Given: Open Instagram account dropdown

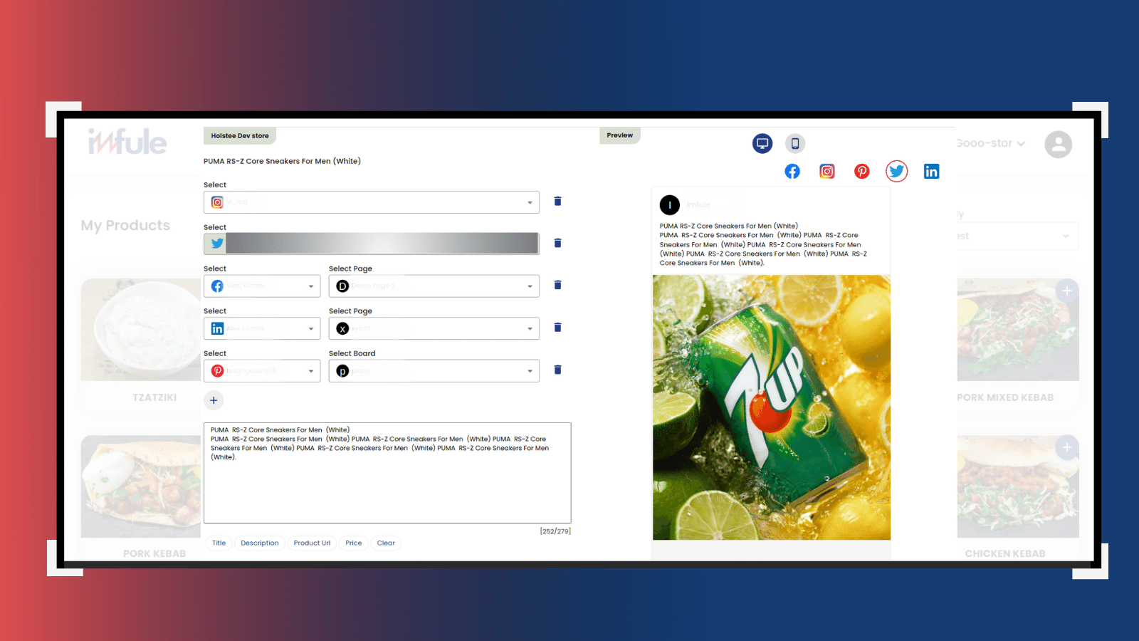Looking at the screenshot, I should [x=372, y=202].
